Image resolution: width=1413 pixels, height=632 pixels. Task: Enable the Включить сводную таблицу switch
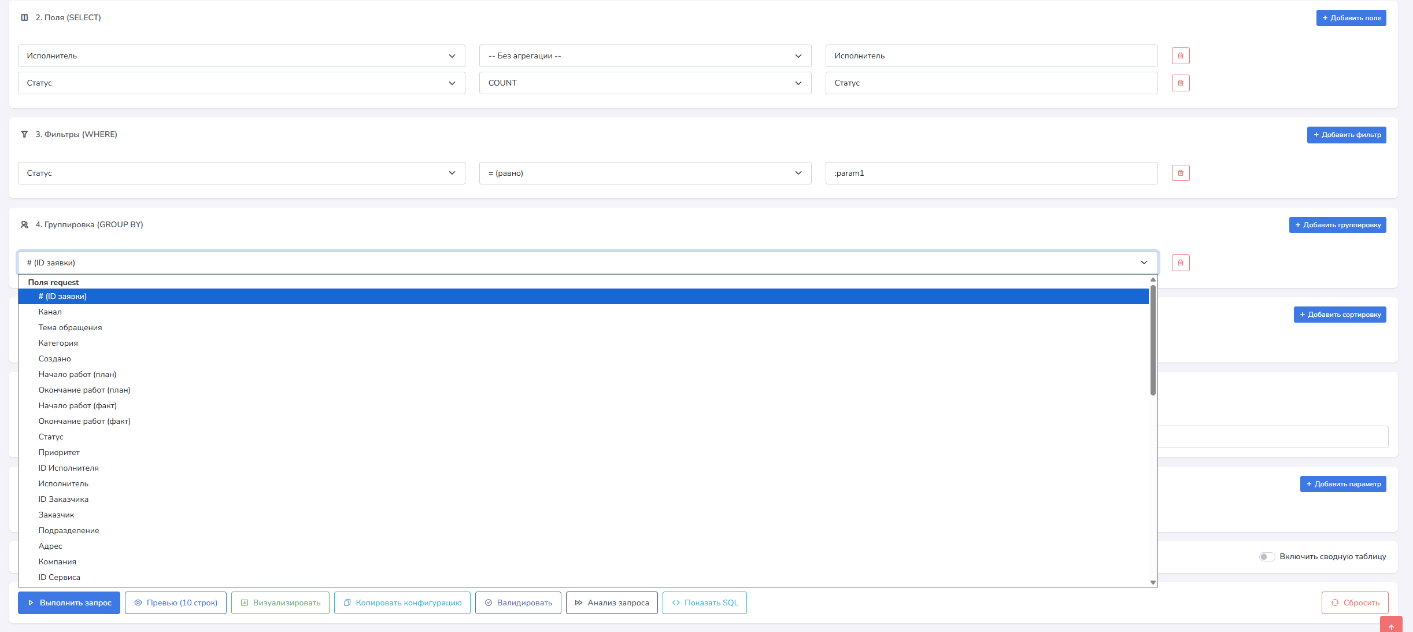(1266, 557)
